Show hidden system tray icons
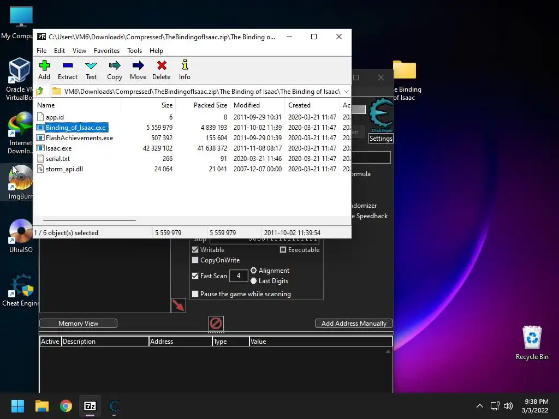 480,406
